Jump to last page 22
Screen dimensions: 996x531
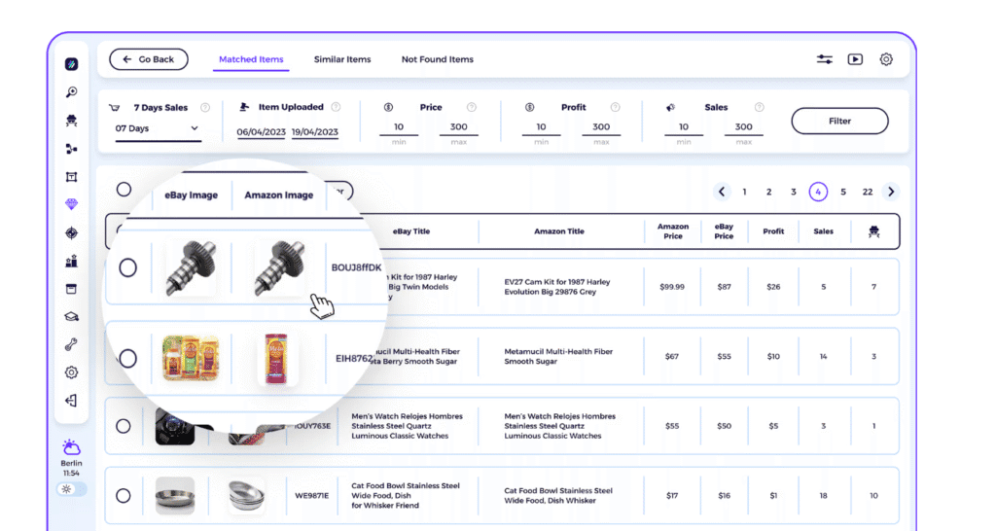point(867,192)
